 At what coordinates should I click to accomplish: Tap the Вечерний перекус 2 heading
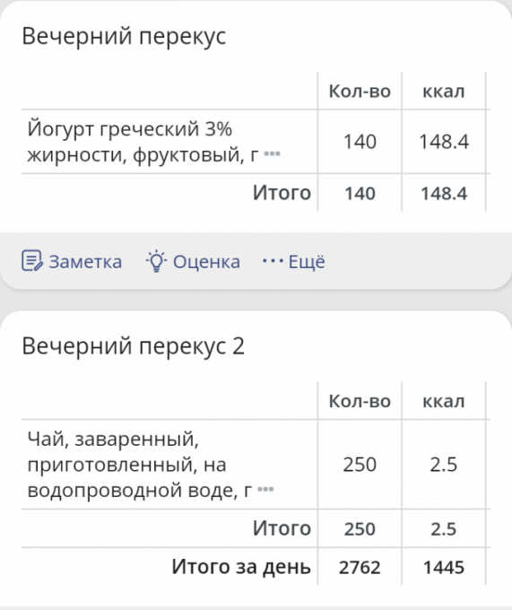pos(134,346)
